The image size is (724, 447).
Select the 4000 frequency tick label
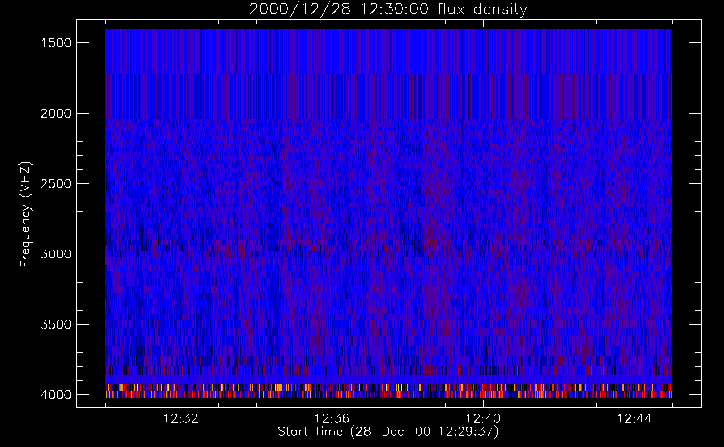click(56, 395)
